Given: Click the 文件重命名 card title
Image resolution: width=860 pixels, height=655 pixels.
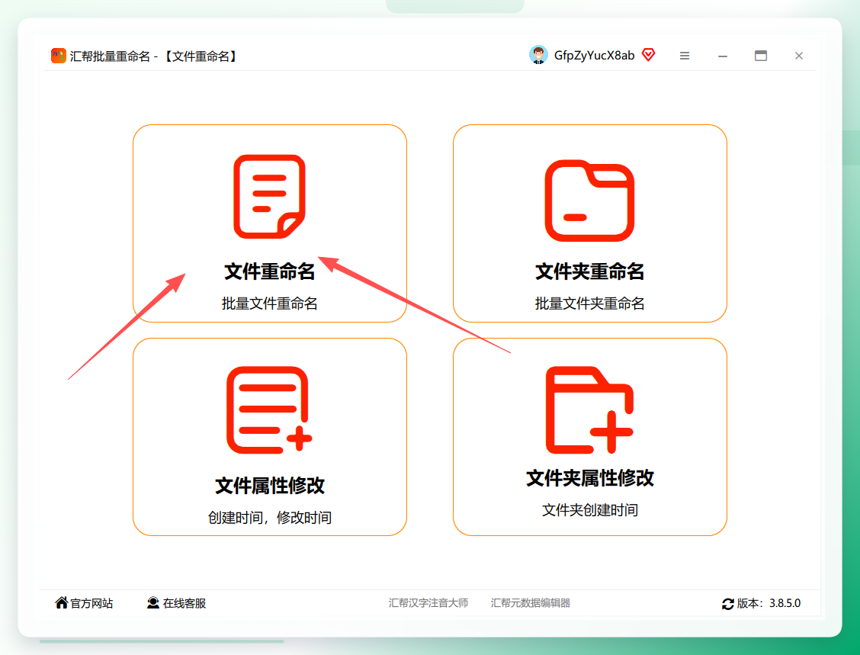Looking at the screenshot, I should [x=269, y=271].
